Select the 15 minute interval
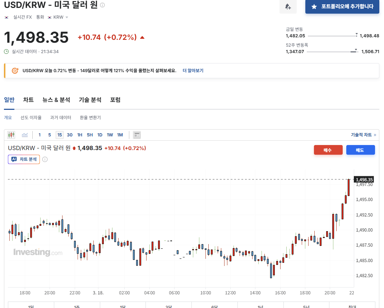This screenshot has height=308, width=384. (60, 135)
